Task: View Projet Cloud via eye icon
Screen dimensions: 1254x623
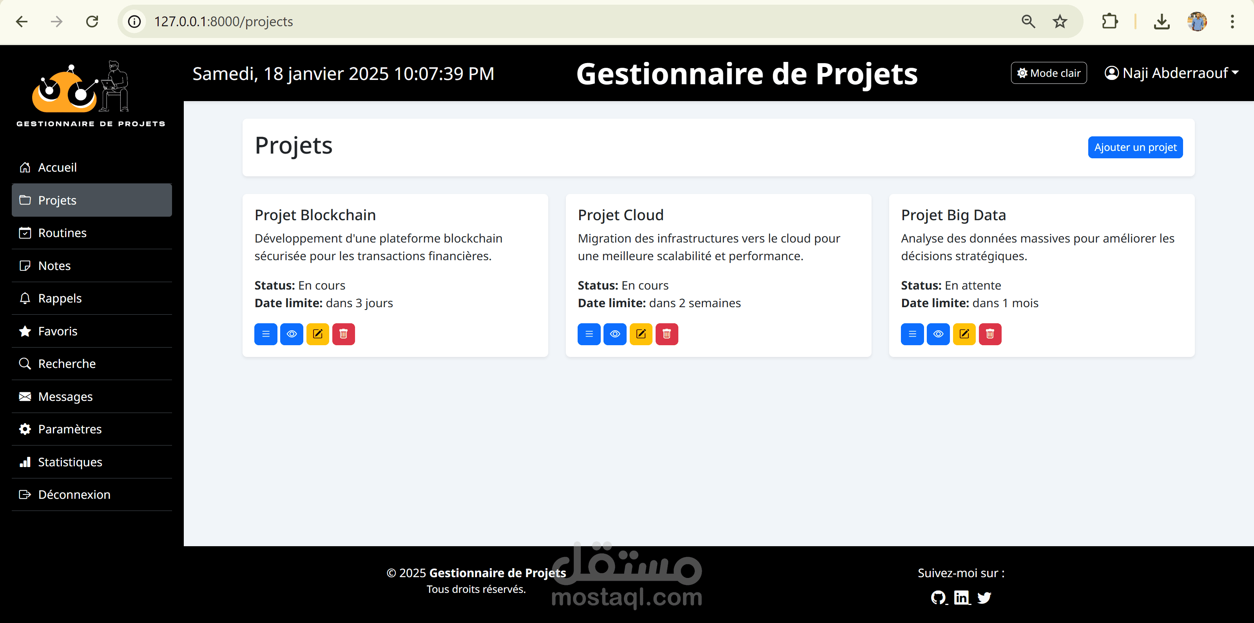Action: pyautogui.click(x=615, y=334)
